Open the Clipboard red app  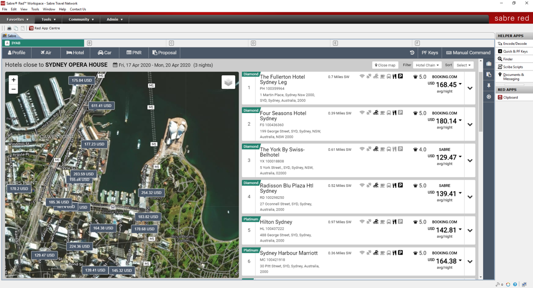click(x=508, y=97)
